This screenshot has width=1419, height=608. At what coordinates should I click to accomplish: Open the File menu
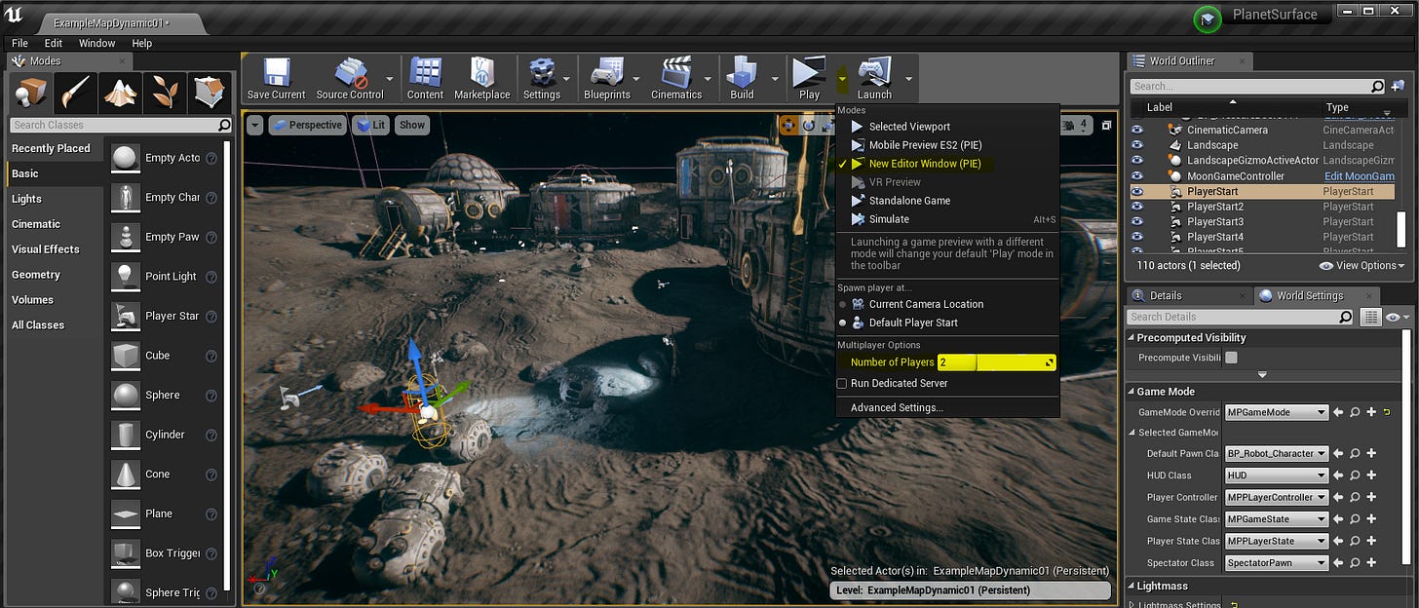(x=19, y=44)
